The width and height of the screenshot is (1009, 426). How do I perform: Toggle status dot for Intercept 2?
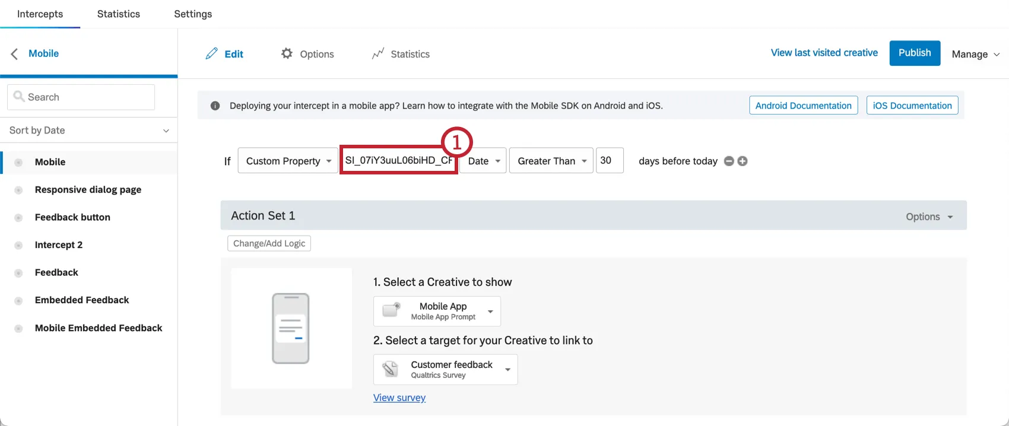18,245
